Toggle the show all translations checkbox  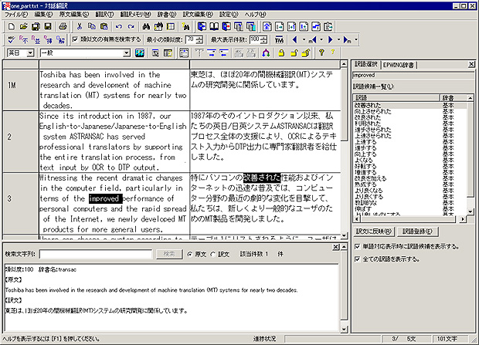click(357, 259)
